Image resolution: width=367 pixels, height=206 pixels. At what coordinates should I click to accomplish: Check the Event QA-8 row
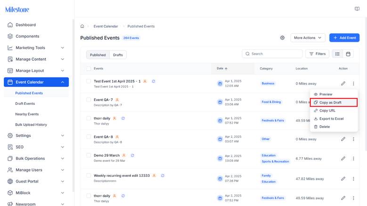coord(89,137)
